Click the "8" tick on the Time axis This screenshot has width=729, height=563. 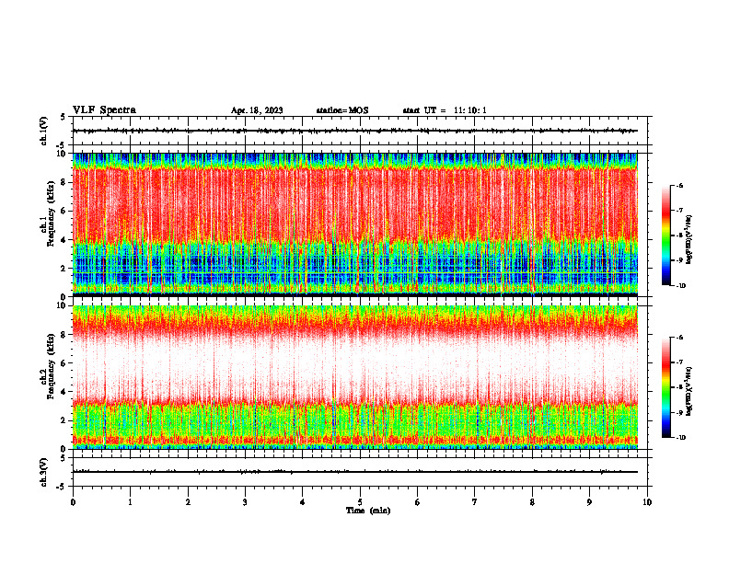532,502
